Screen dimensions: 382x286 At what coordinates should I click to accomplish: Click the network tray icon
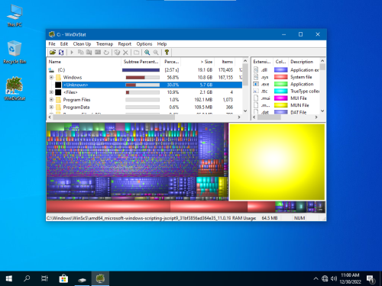point(325,278)
